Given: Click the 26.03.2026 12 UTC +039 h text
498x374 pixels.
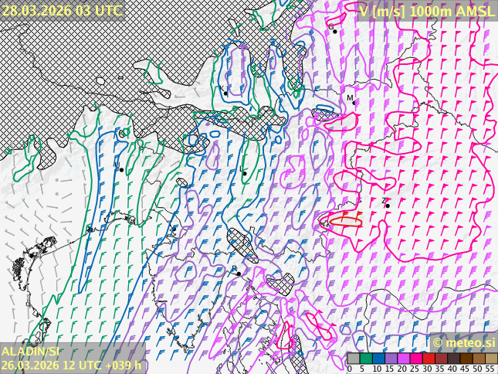Looking at the screenshot, I should [x=71, y=365].
